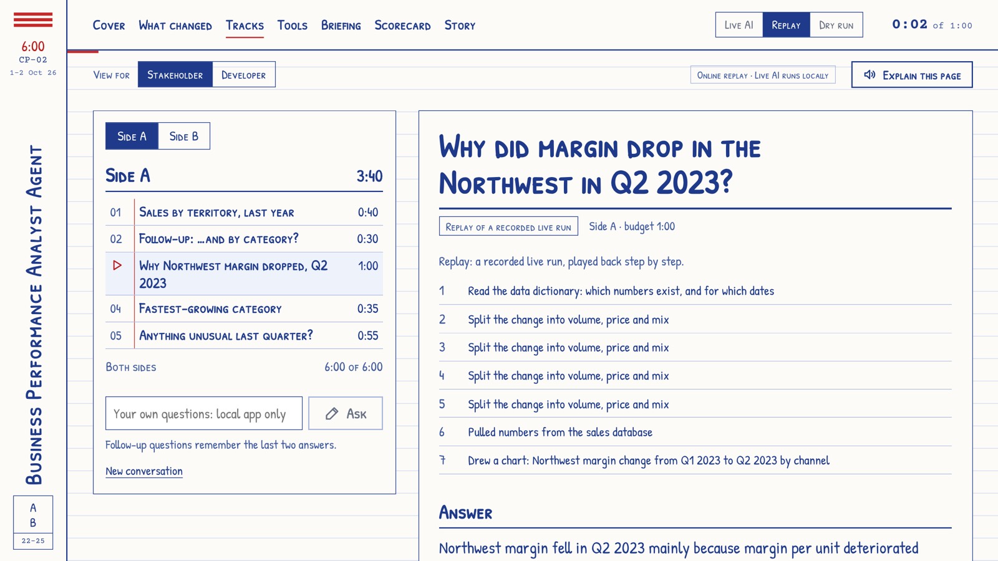
Task: Click the Explain this page button
Action: click(912, 75)
